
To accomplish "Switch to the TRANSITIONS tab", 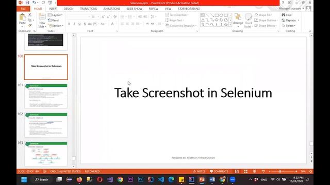I will [x=88, y=9].
